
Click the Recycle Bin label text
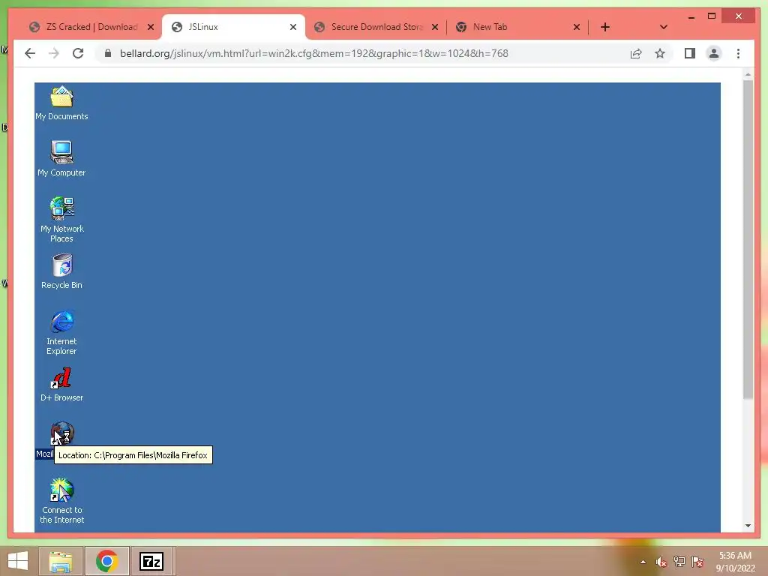[61, 285]
